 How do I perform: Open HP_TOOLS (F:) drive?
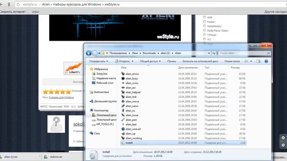point(105,124)
